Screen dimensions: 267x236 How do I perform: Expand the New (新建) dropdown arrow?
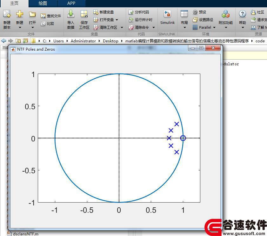20,27
